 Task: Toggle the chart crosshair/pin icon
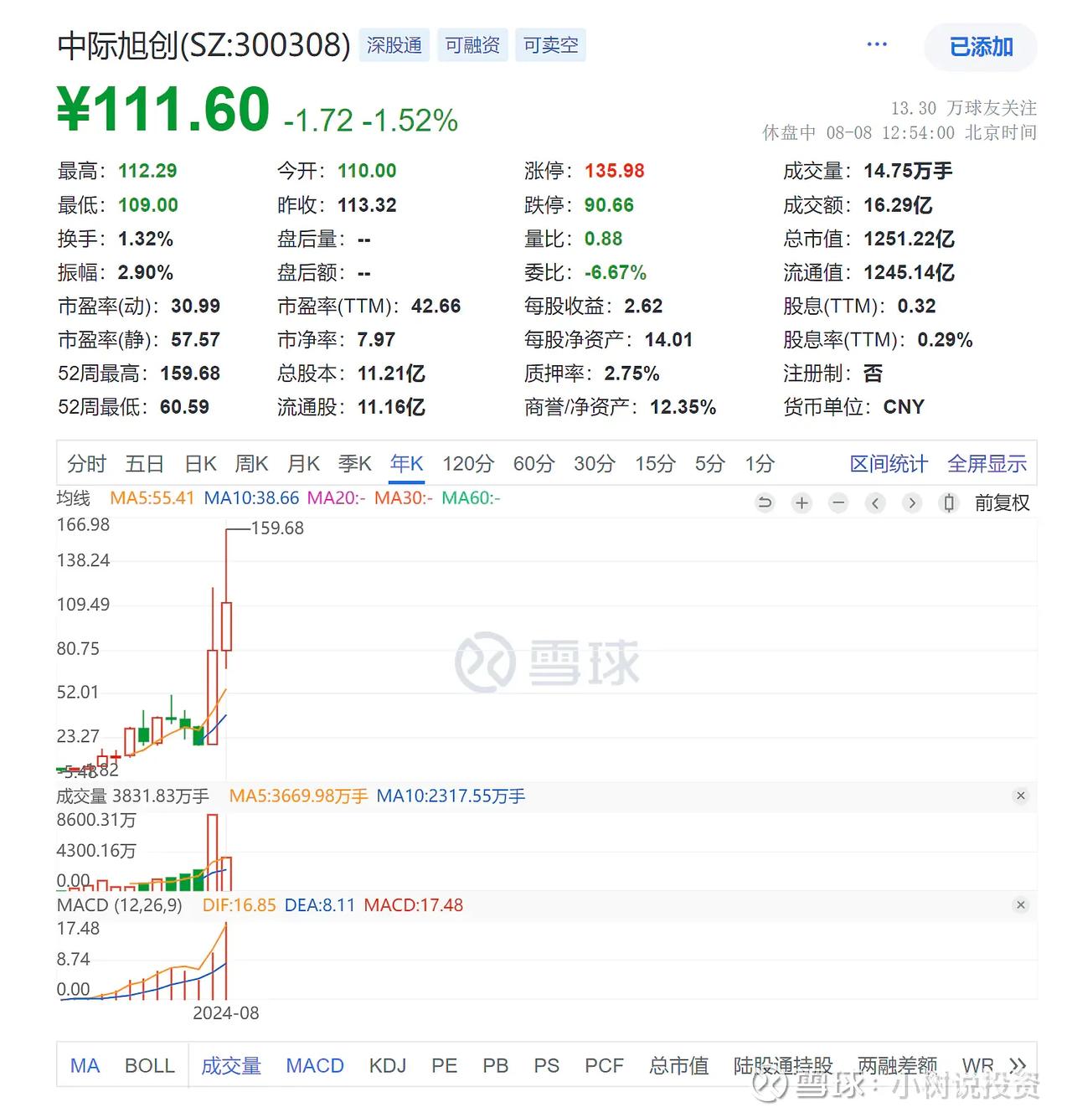click(x=949, y=502)
